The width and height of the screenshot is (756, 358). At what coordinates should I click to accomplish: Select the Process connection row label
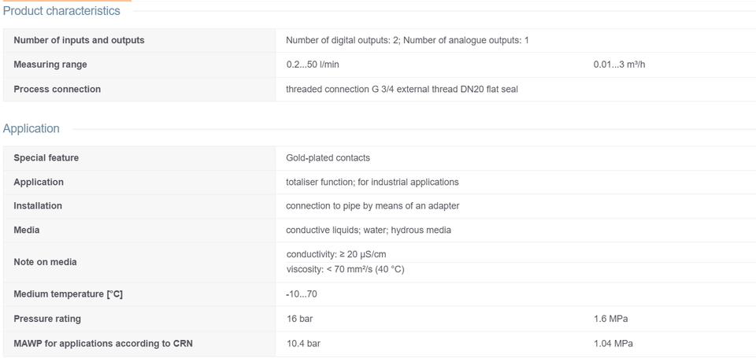(x=57, y=90)
